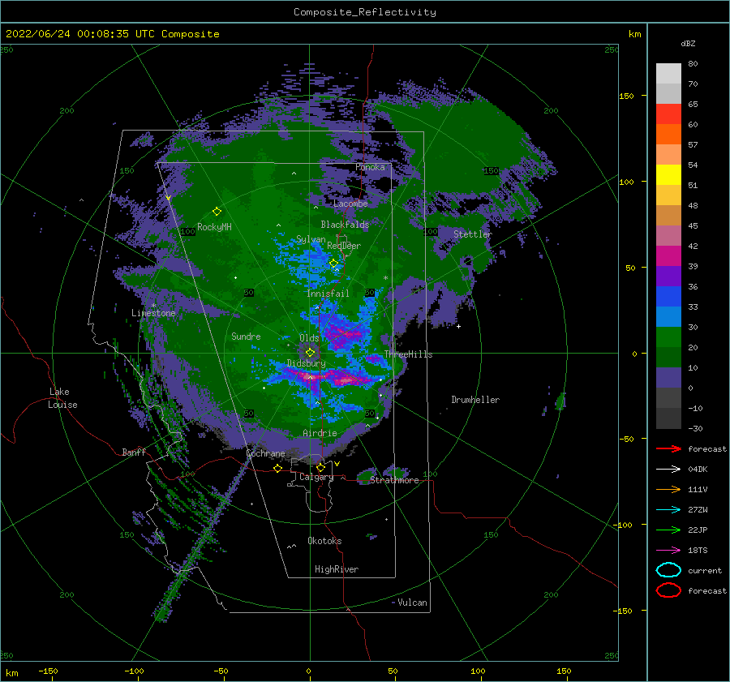Click the yellow diamond marker above Calgary
This screenshot has height=682, width=730.
[320, 467]
